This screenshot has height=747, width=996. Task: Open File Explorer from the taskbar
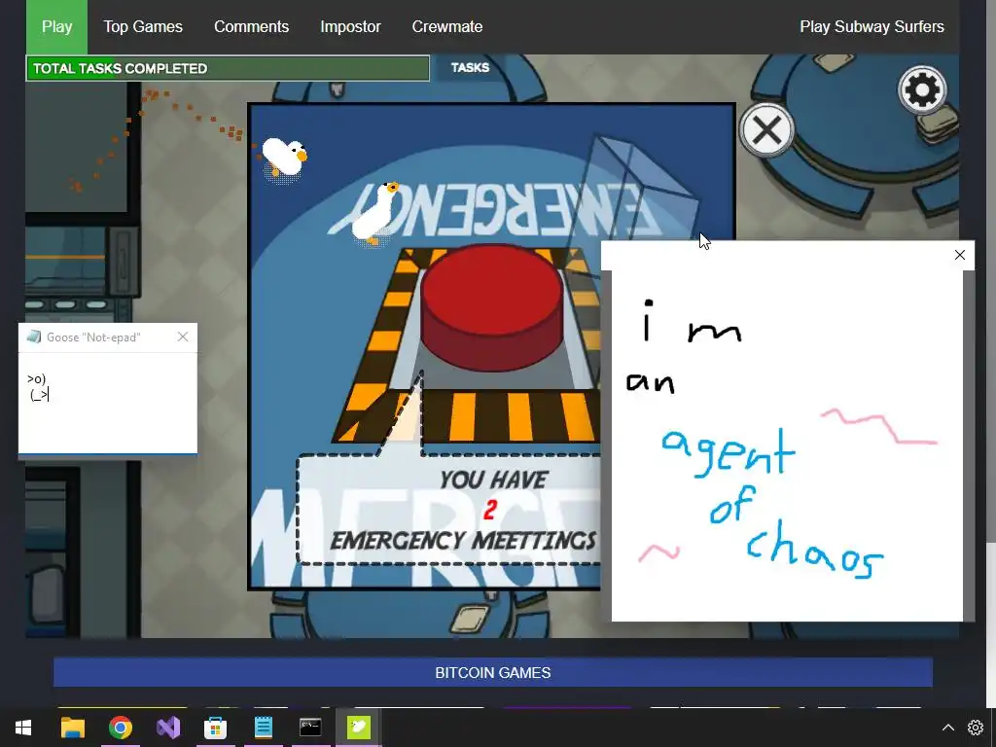click(72, 728)
